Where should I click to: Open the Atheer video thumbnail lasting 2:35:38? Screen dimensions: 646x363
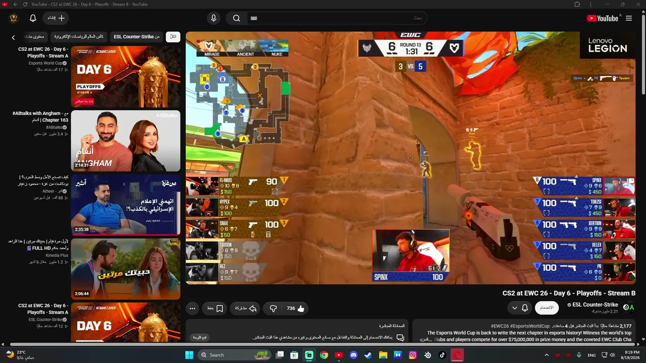pyautogui.click(x=126, y=205)
